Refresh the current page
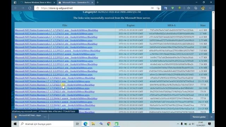226x127 pixels. [x=30, y=8]
